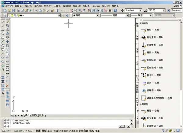Pick the Move tool in modify toolbar

(7, 42)
